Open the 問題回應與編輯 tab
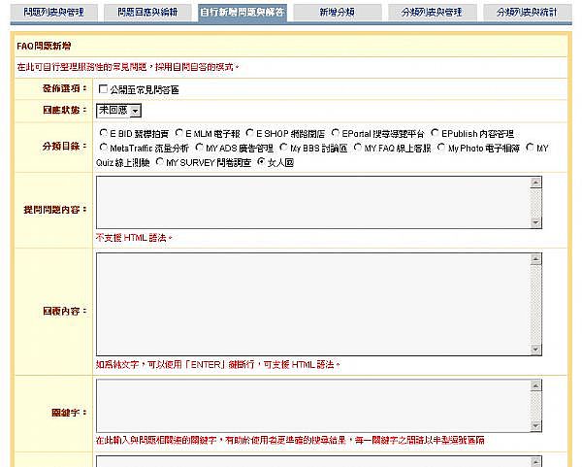Image resolution: width=582 pixels, height=467 pixels. pyautogui.click(x=146, y=13)
